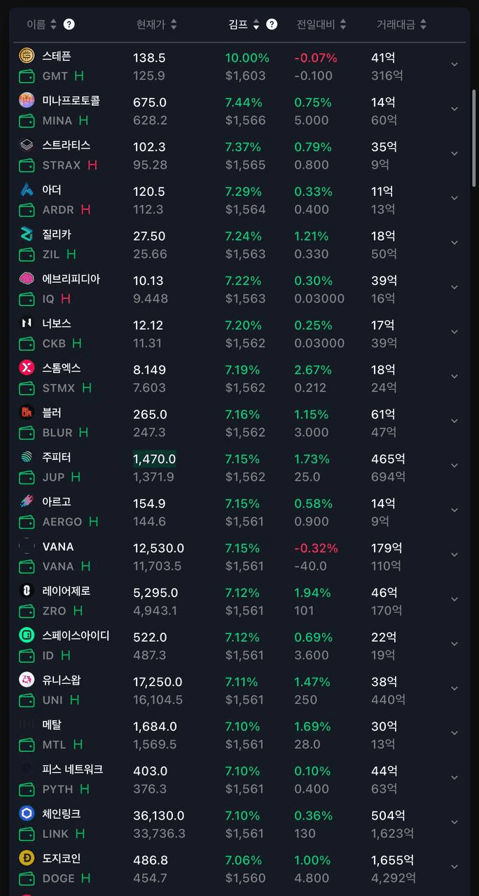The height and width of the screenshot is (896, 479).
Task: Sort the table by 거래대금 column
Action: [x=401, y=24]
